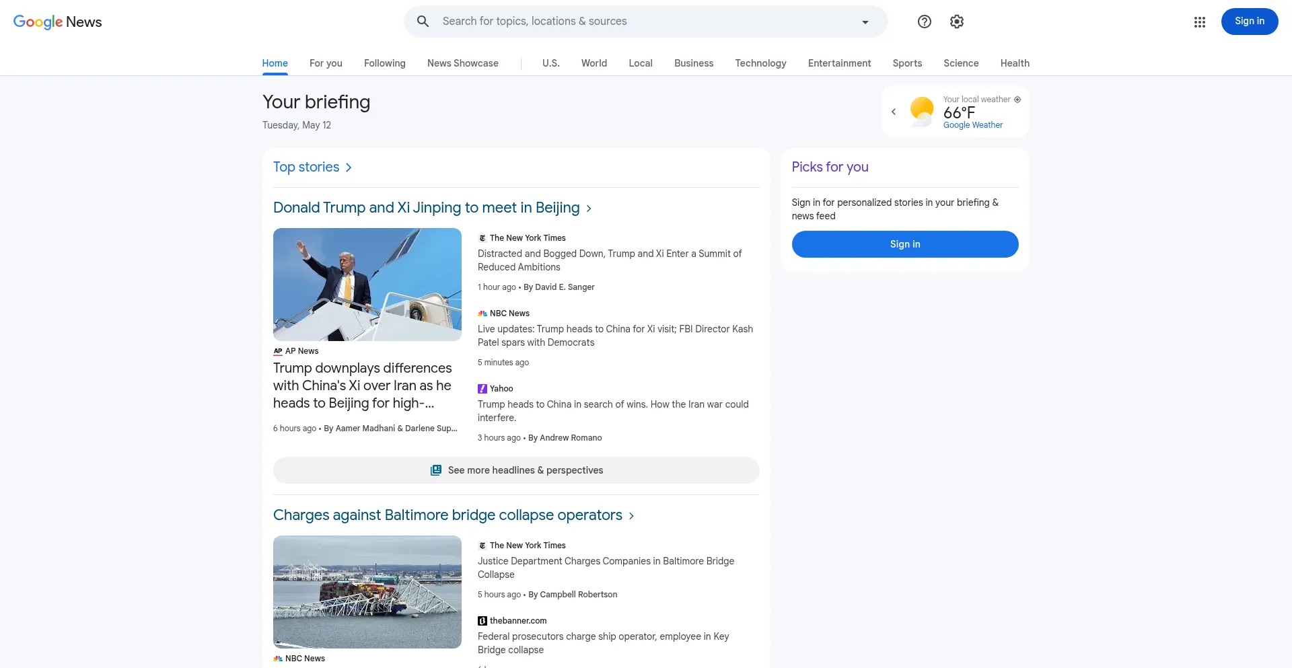Click the headlines & perspectives newspaper icon

point(436,470)
